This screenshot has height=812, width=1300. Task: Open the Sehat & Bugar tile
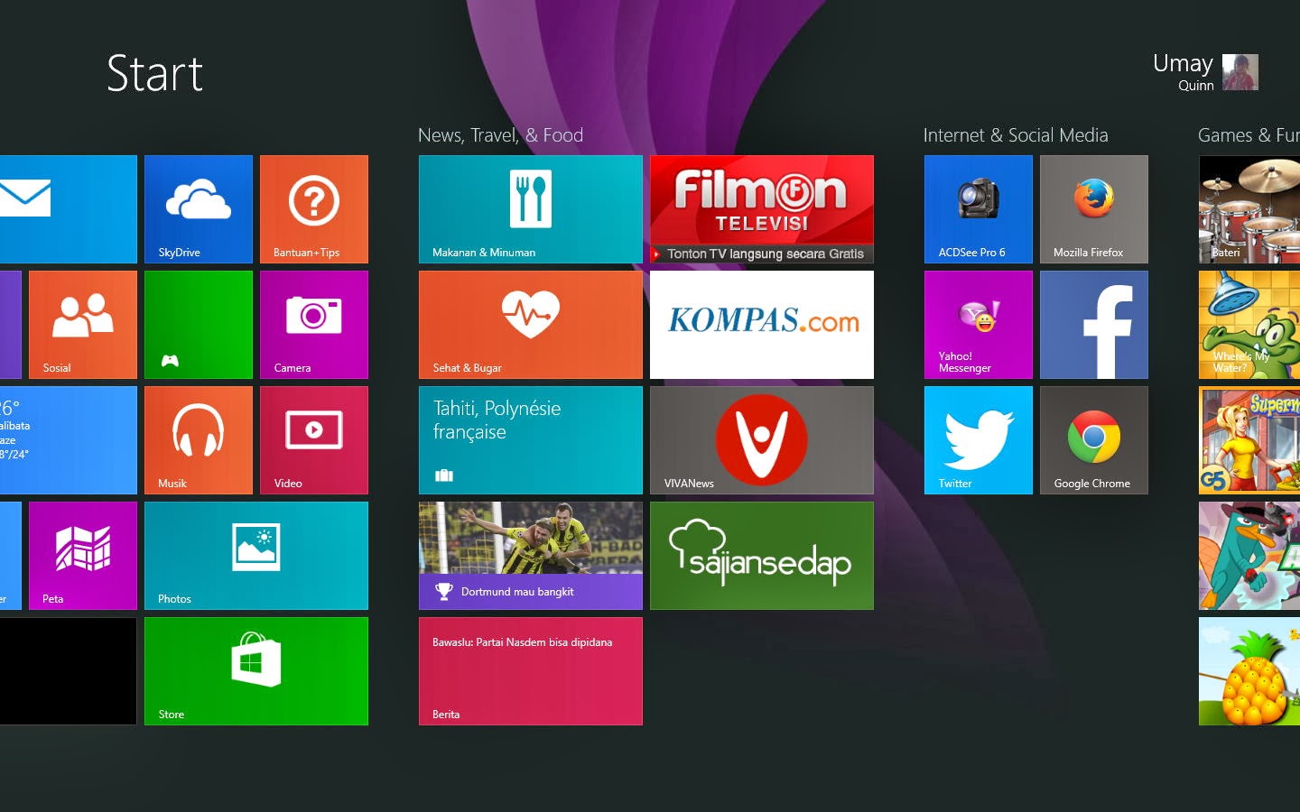[x=531, y=325]
